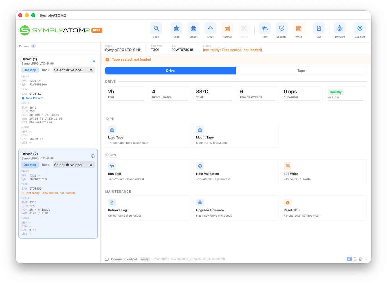
Task: Click the Reset TDS orange icon
Action: pyautogui.click(x=288, y=202)
